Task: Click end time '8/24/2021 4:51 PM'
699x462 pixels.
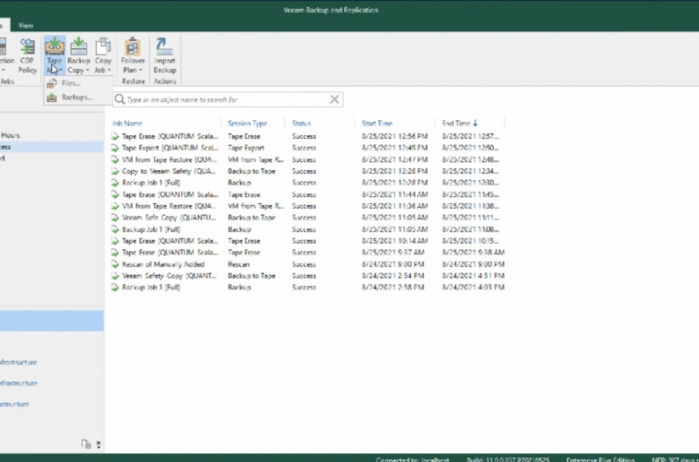Action: (x=473, y=276)
